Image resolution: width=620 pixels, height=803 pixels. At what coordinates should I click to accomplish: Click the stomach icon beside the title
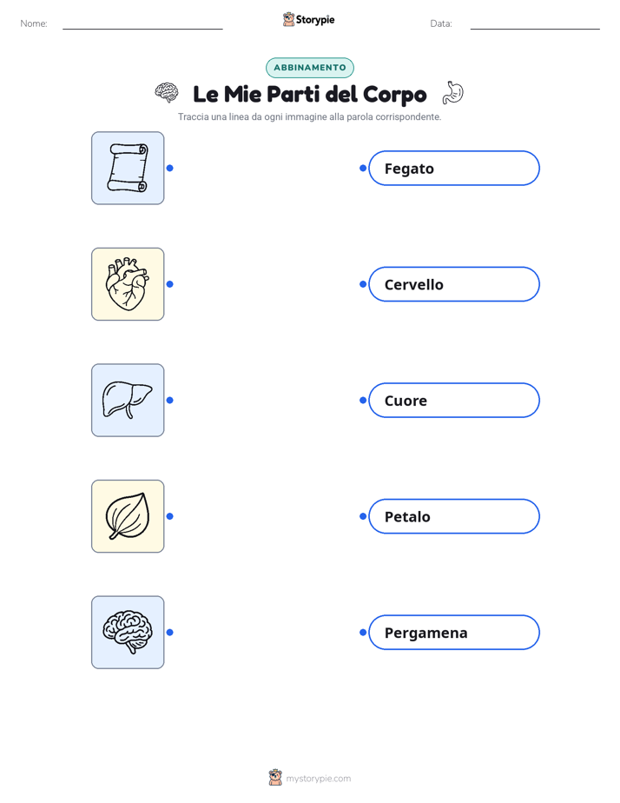point(453,93)
